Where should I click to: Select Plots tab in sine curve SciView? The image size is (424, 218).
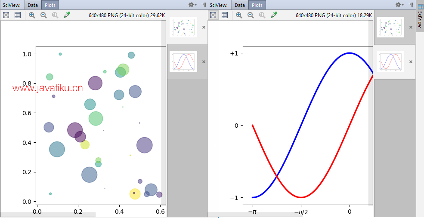(257, 5)
